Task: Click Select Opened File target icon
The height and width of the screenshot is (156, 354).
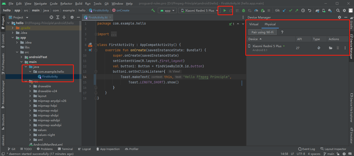Action: 52,17
